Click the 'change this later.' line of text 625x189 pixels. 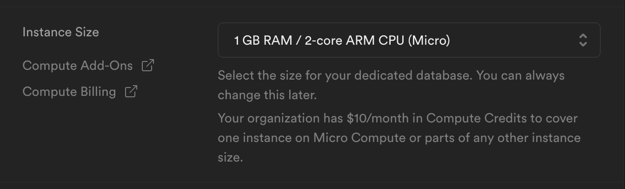(x=267, y=95)
